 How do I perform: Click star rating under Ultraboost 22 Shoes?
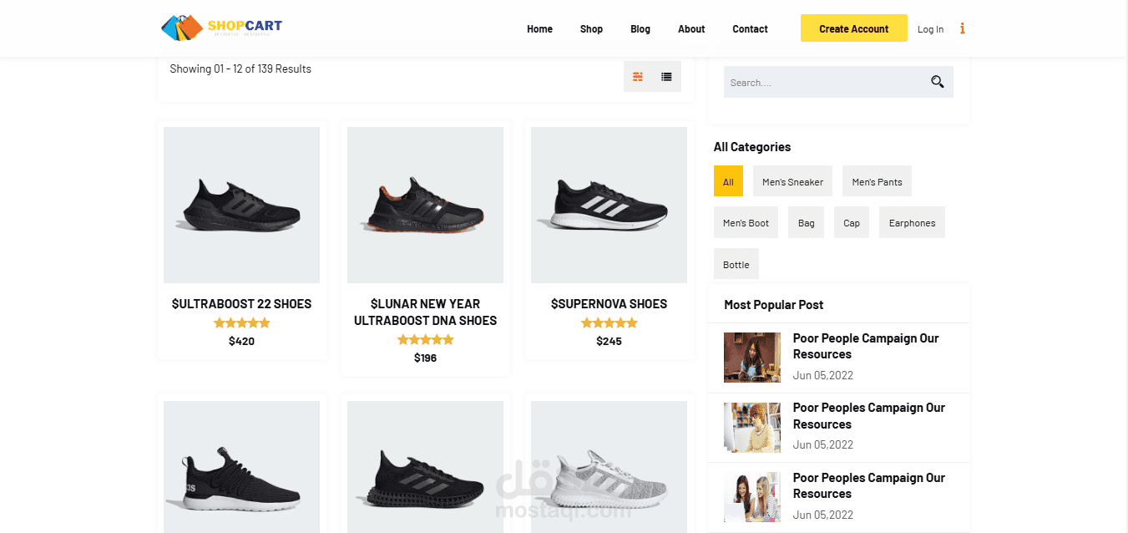pyautogui.click(x=241, y=322)
